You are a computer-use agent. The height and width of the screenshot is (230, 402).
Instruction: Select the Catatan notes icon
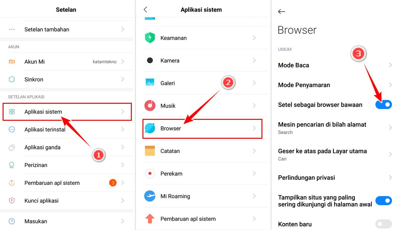click(150, 151)
